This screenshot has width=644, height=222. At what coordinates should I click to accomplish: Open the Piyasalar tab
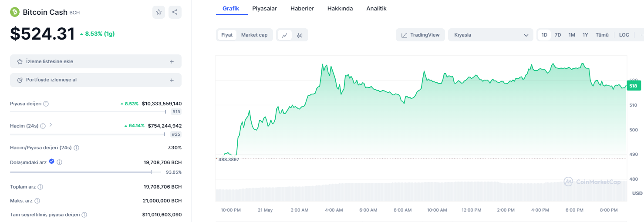tap(264, 8)
